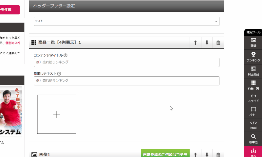Screen dimensions: 262x157
Task: Open help tooltip beside 見出しテキスト
Action: tap(59, 74)
